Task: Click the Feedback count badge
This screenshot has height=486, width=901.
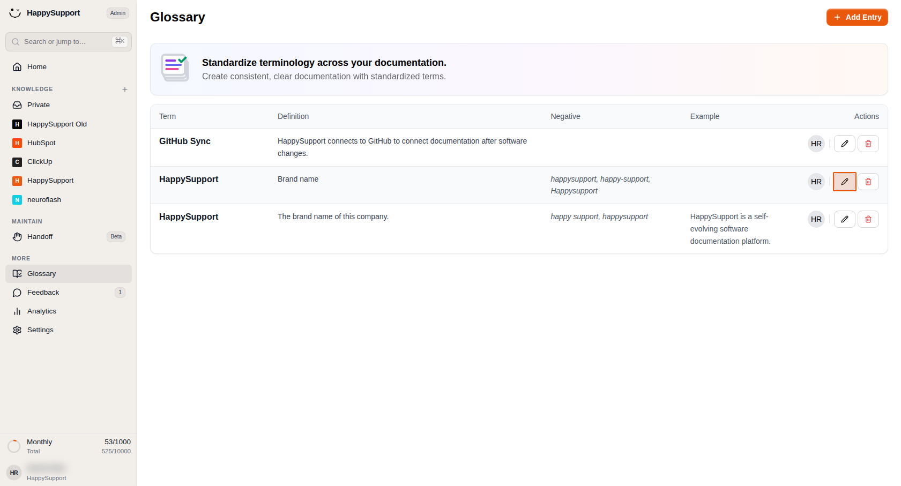Action: click(120, 293)
